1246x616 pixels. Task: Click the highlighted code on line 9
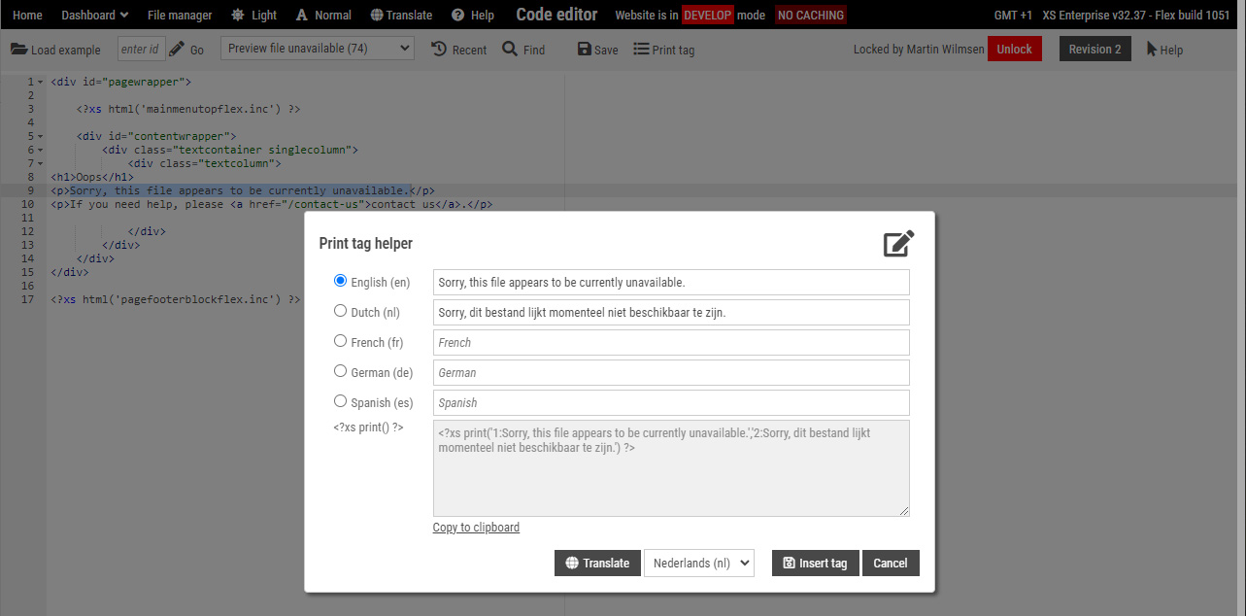(x=242, y=190)
